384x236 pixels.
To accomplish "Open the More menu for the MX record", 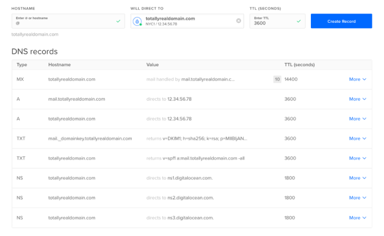I will click(357, 79).
